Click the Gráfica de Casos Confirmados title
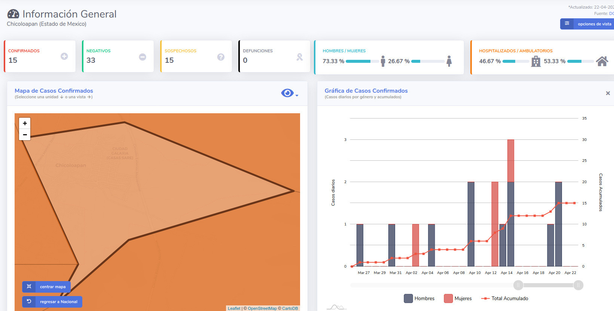 [x=366, y=90]
